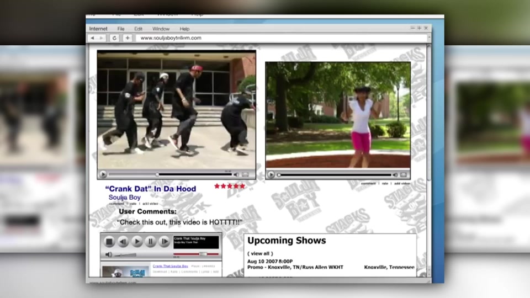Open the Help menu
Screen dimensions: 530x298
point(184,29)
